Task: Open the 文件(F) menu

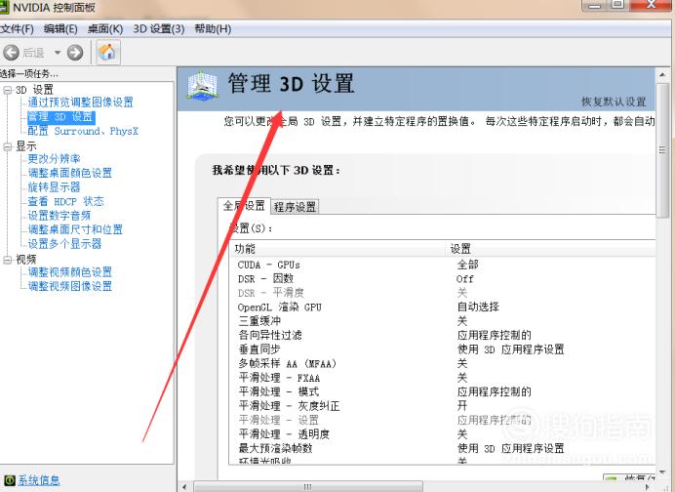Action: 17,29
